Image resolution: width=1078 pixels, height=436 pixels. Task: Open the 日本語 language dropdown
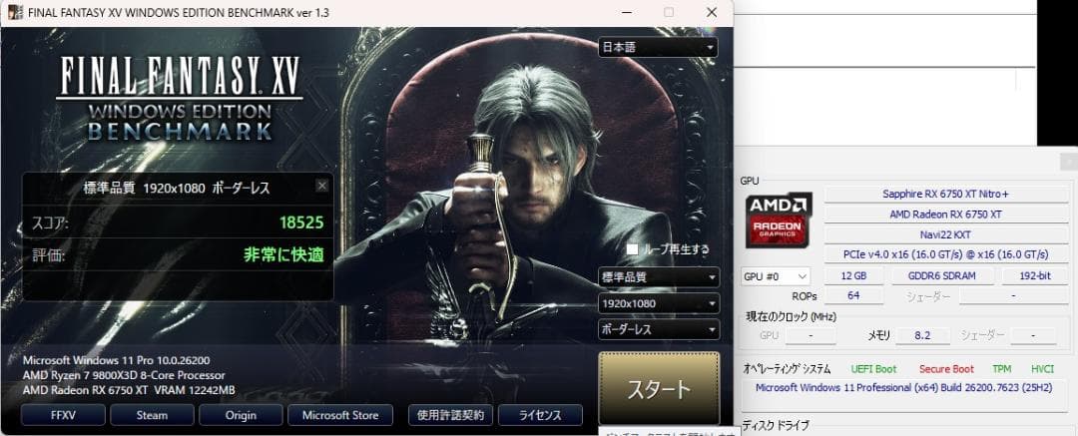[x=658, y=47]
